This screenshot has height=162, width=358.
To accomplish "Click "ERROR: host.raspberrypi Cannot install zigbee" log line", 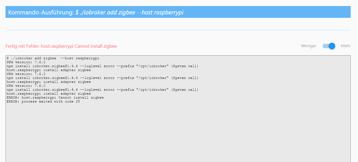I will tap(55, 98).
